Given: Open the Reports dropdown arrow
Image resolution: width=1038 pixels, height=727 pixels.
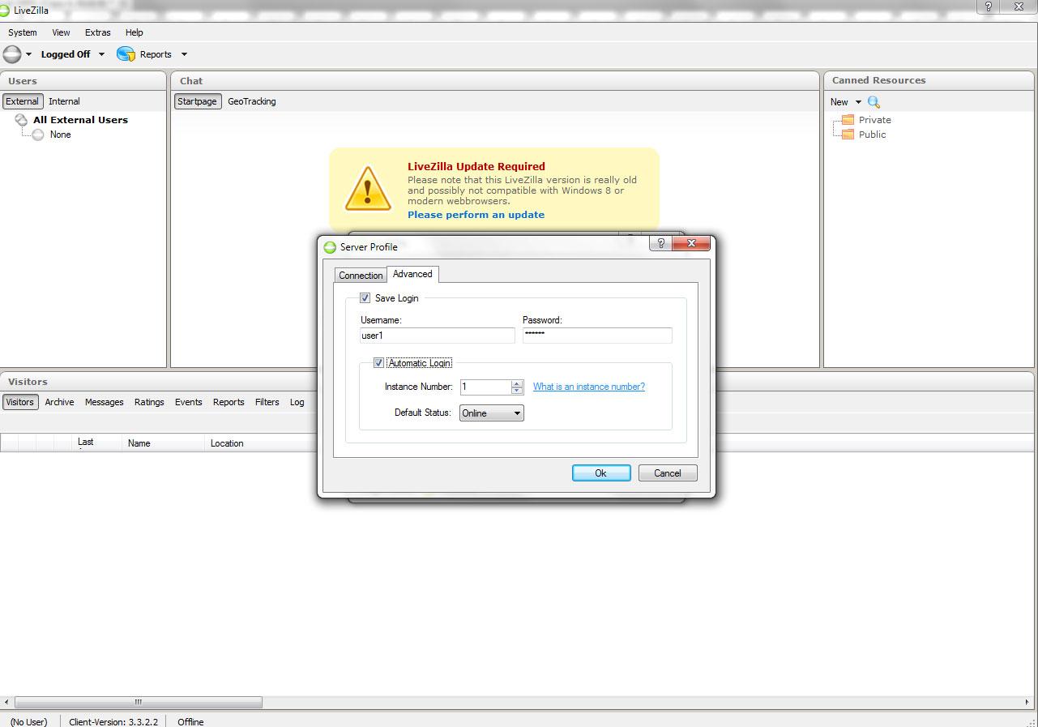Looking at the screenshot, I should pos(184,54).
